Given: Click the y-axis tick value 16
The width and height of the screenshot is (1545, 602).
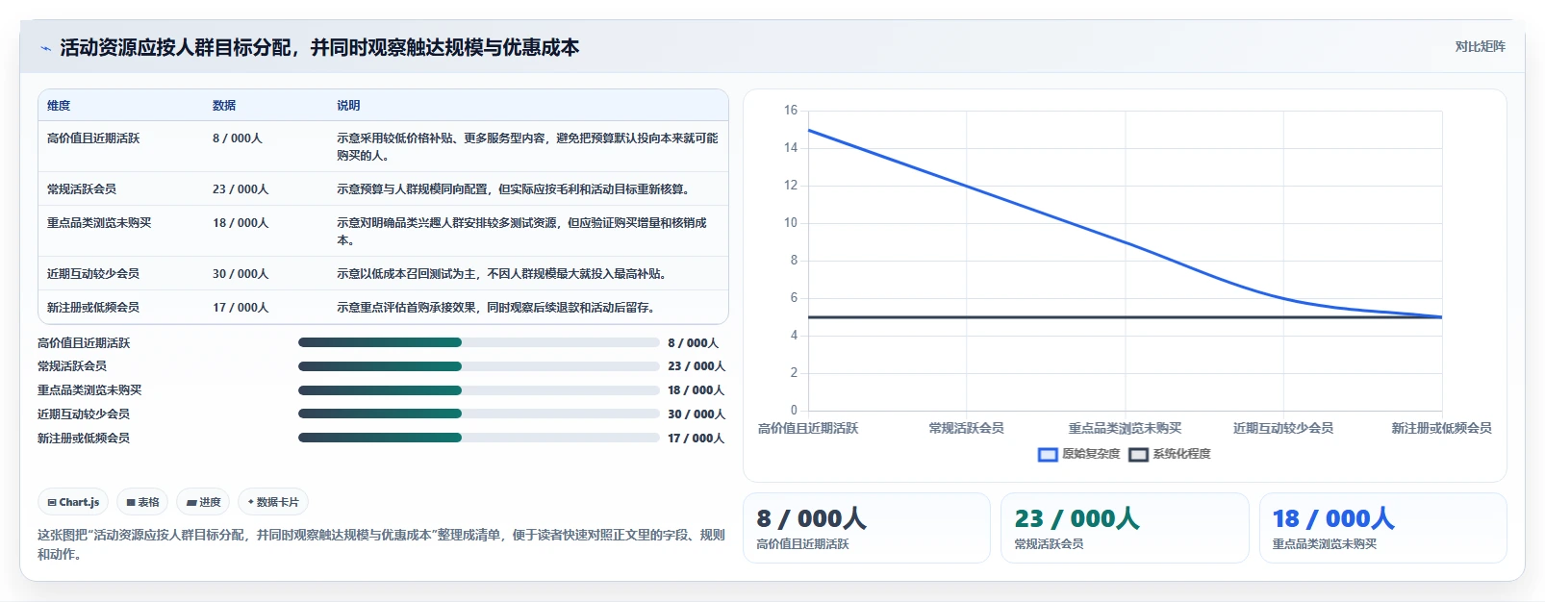Looking at the screenshot, I should 791,111.
